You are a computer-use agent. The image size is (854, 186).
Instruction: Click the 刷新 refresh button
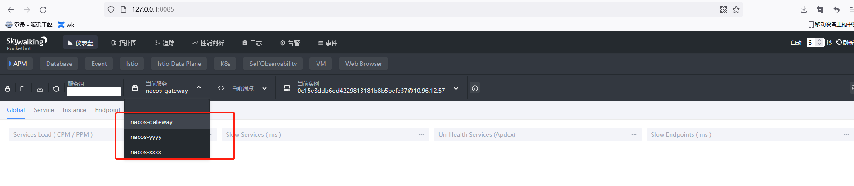[x=845, y=43]
